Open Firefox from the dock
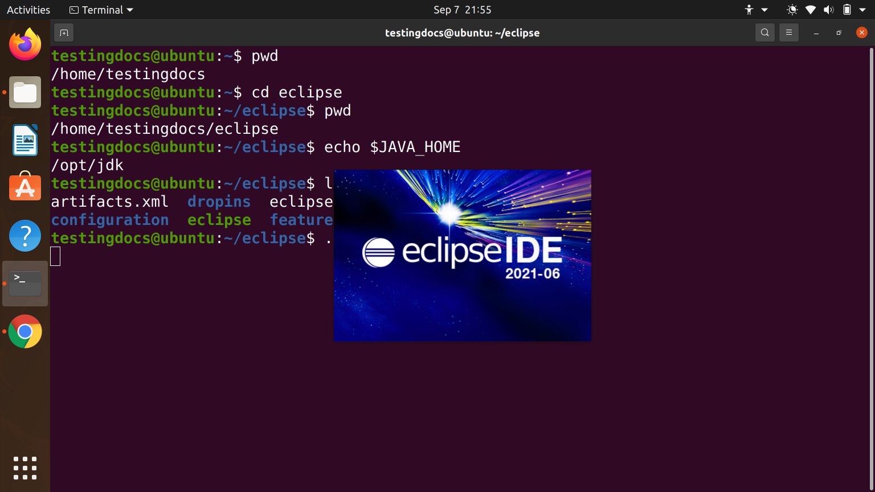The image size is (875, 492). click(x=25, y=44)
